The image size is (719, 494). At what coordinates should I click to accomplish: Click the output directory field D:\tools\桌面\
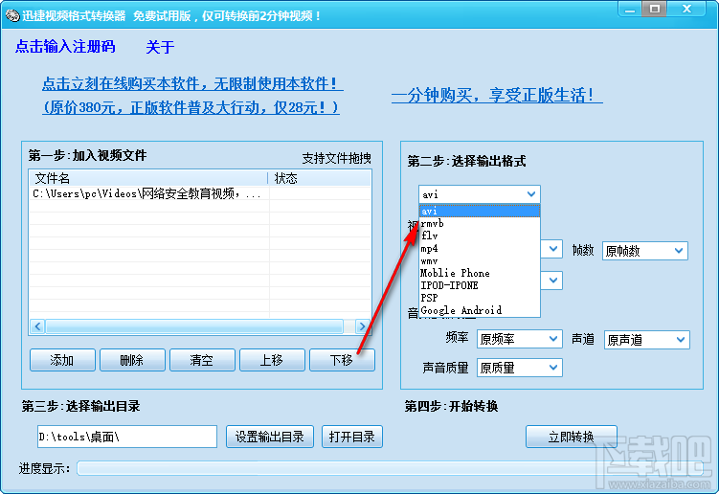[127, 437]
